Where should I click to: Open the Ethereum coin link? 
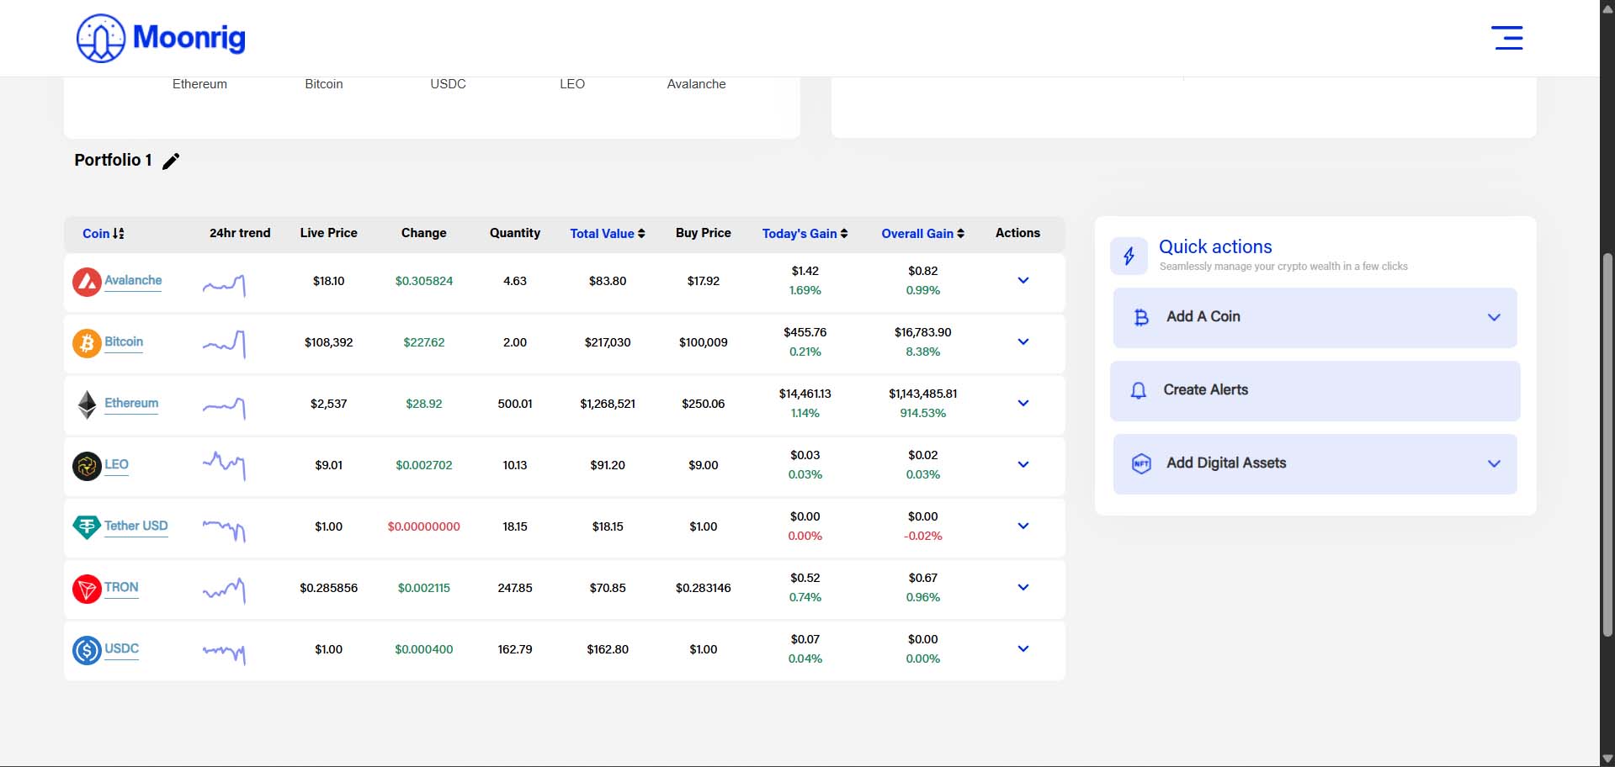(131, 403)
